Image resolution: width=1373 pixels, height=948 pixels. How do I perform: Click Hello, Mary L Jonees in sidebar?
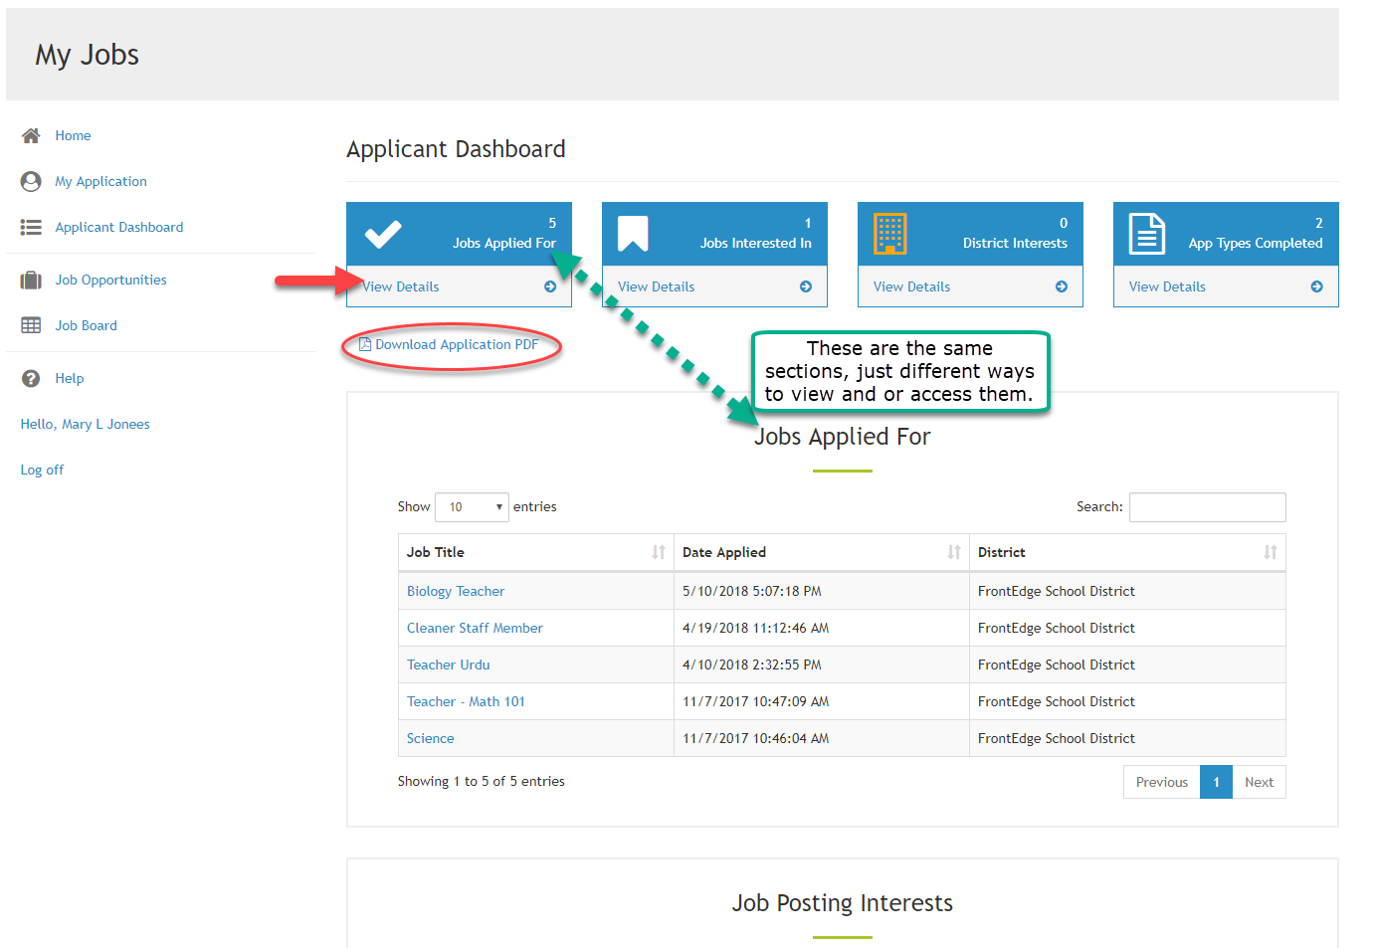[85, 424]
